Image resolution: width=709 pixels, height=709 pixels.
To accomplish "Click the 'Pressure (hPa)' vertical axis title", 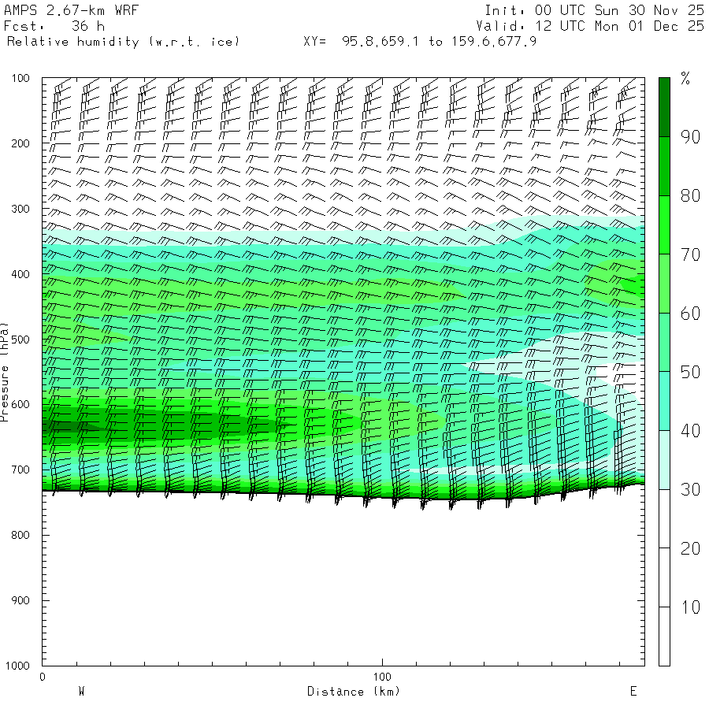I will pos(5,372).
